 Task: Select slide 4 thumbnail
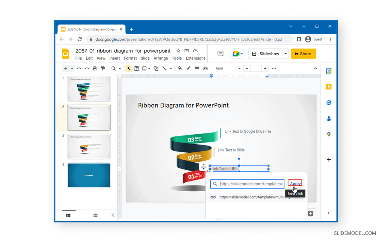(89, 175)
